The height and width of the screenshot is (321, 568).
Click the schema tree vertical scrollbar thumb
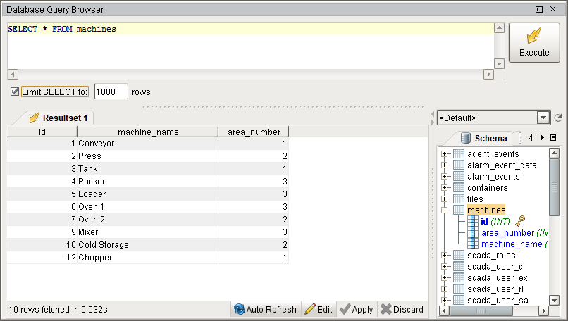(554, 187)
